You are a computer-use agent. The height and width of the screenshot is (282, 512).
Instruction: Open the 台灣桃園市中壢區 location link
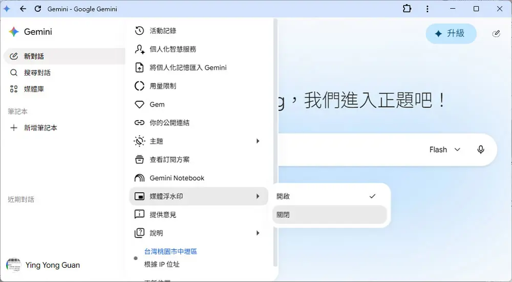[x=170, y=251]
